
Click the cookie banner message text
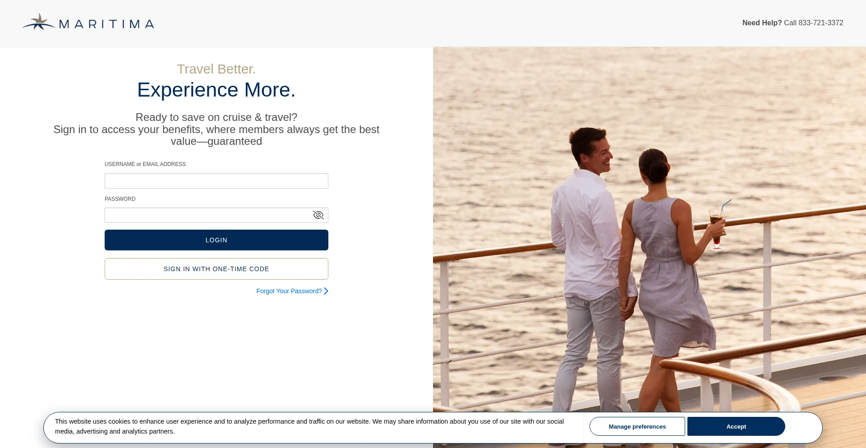coord(309,426)
